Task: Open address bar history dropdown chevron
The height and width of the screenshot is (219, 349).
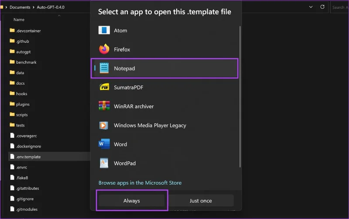Action: pos(311,7)
